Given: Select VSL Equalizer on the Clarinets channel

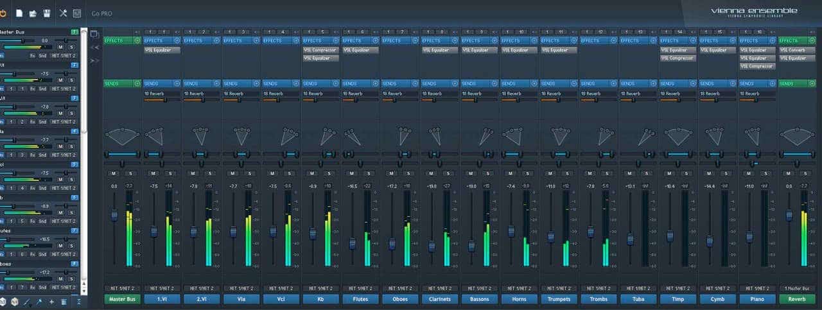Looking at the screenshot, I should pyautogui.click(x=441, y=49).
